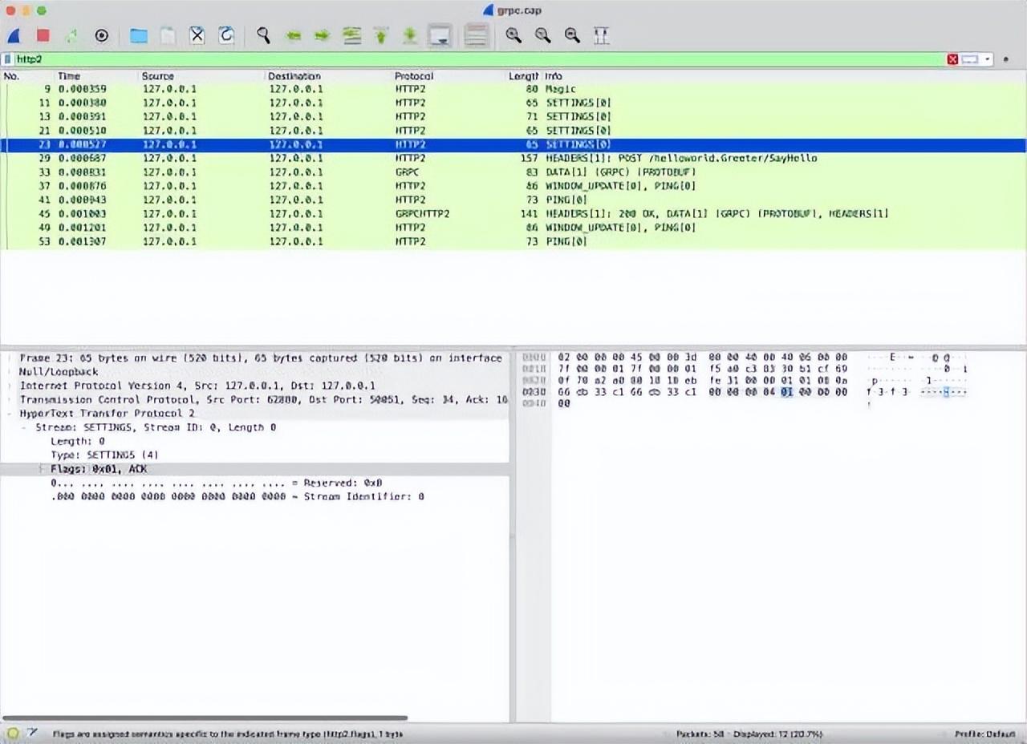Apply the display filter arrow
This screenshot has height=744, width=1027.
tap(970, 59)
